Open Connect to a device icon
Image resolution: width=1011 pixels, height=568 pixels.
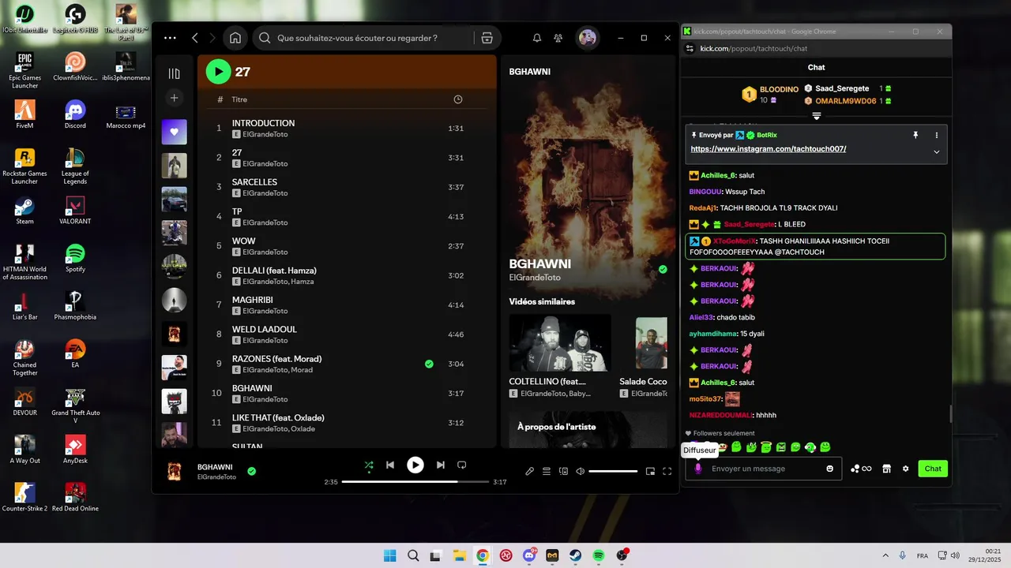[x=563, y=471]
